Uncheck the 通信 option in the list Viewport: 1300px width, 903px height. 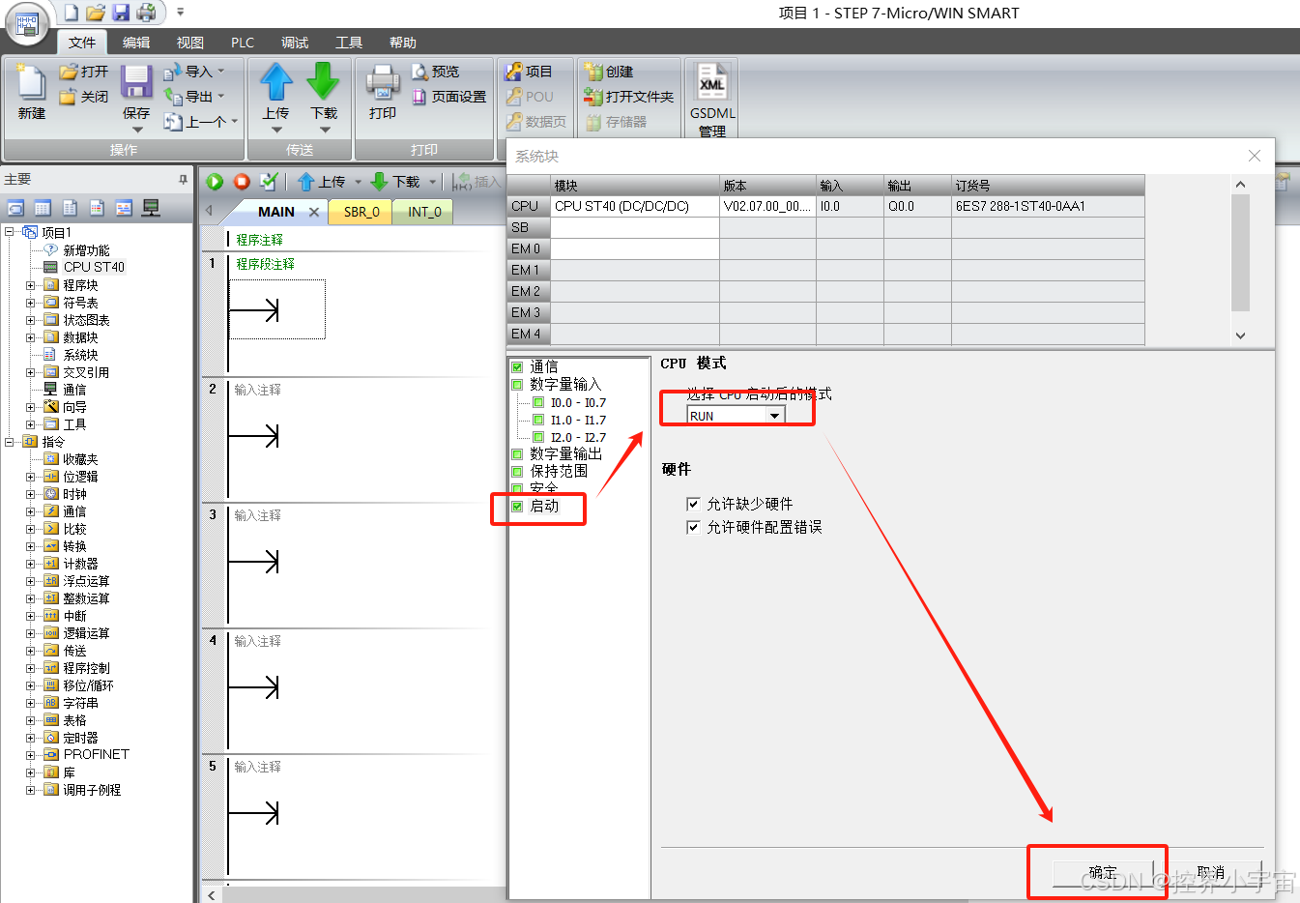tap(516, 366)
